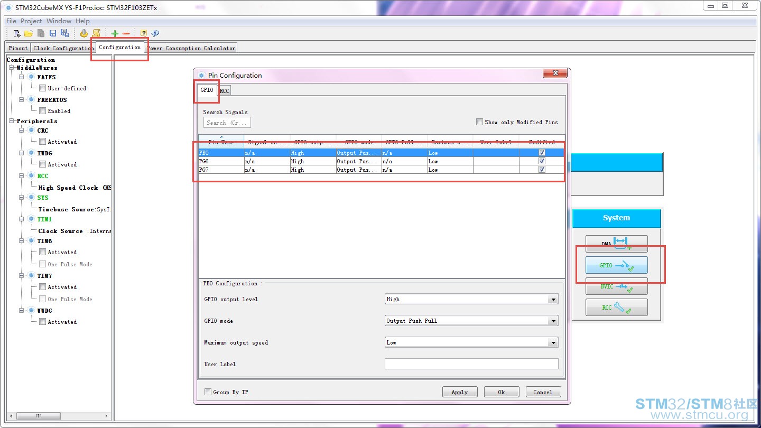This screenshot has height=428, width=761.
Task: Collapse the MiddleWares tree node
Action: pos(12,68)
